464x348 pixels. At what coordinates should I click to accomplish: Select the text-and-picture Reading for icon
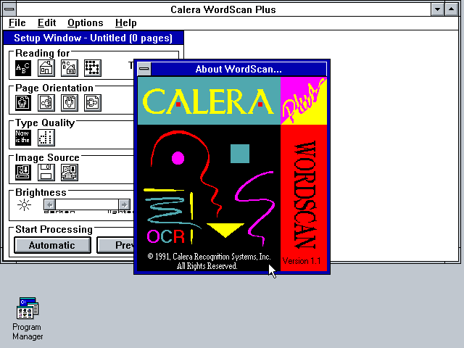(70, 68)
